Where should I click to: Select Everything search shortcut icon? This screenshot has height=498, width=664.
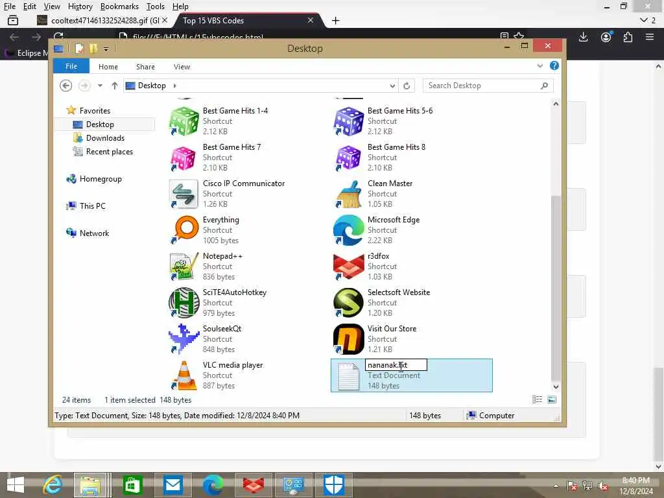pos(184,230)
